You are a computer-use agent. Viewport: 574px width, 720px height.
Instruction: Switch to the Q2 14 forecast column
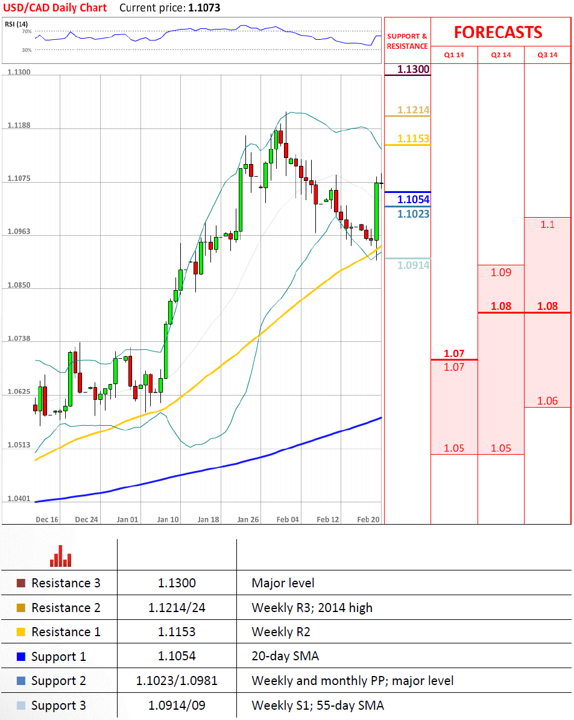(x=501, y=55)
